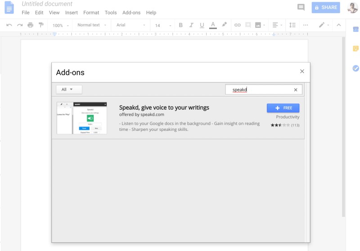Click the Insert link icon

pyautogui.click(x=238, y=25)
